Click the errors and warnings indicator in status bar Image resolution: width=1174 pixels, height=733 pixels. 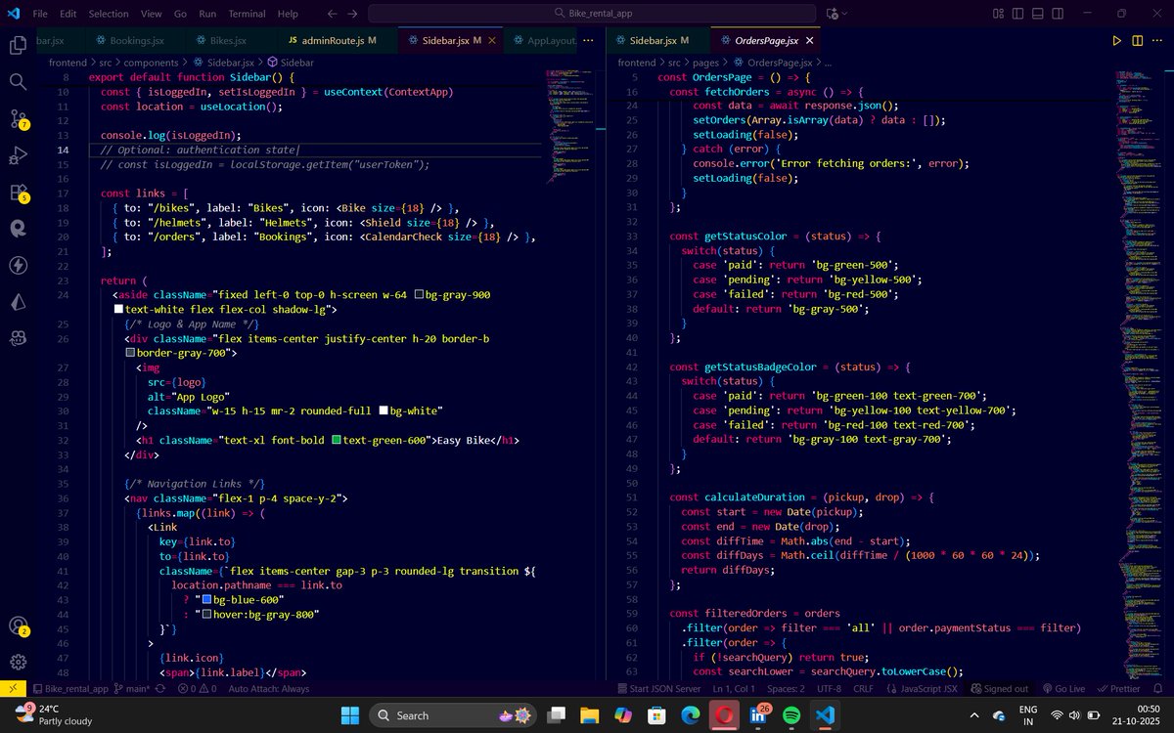pyautogui.click(x=197, y=688)
